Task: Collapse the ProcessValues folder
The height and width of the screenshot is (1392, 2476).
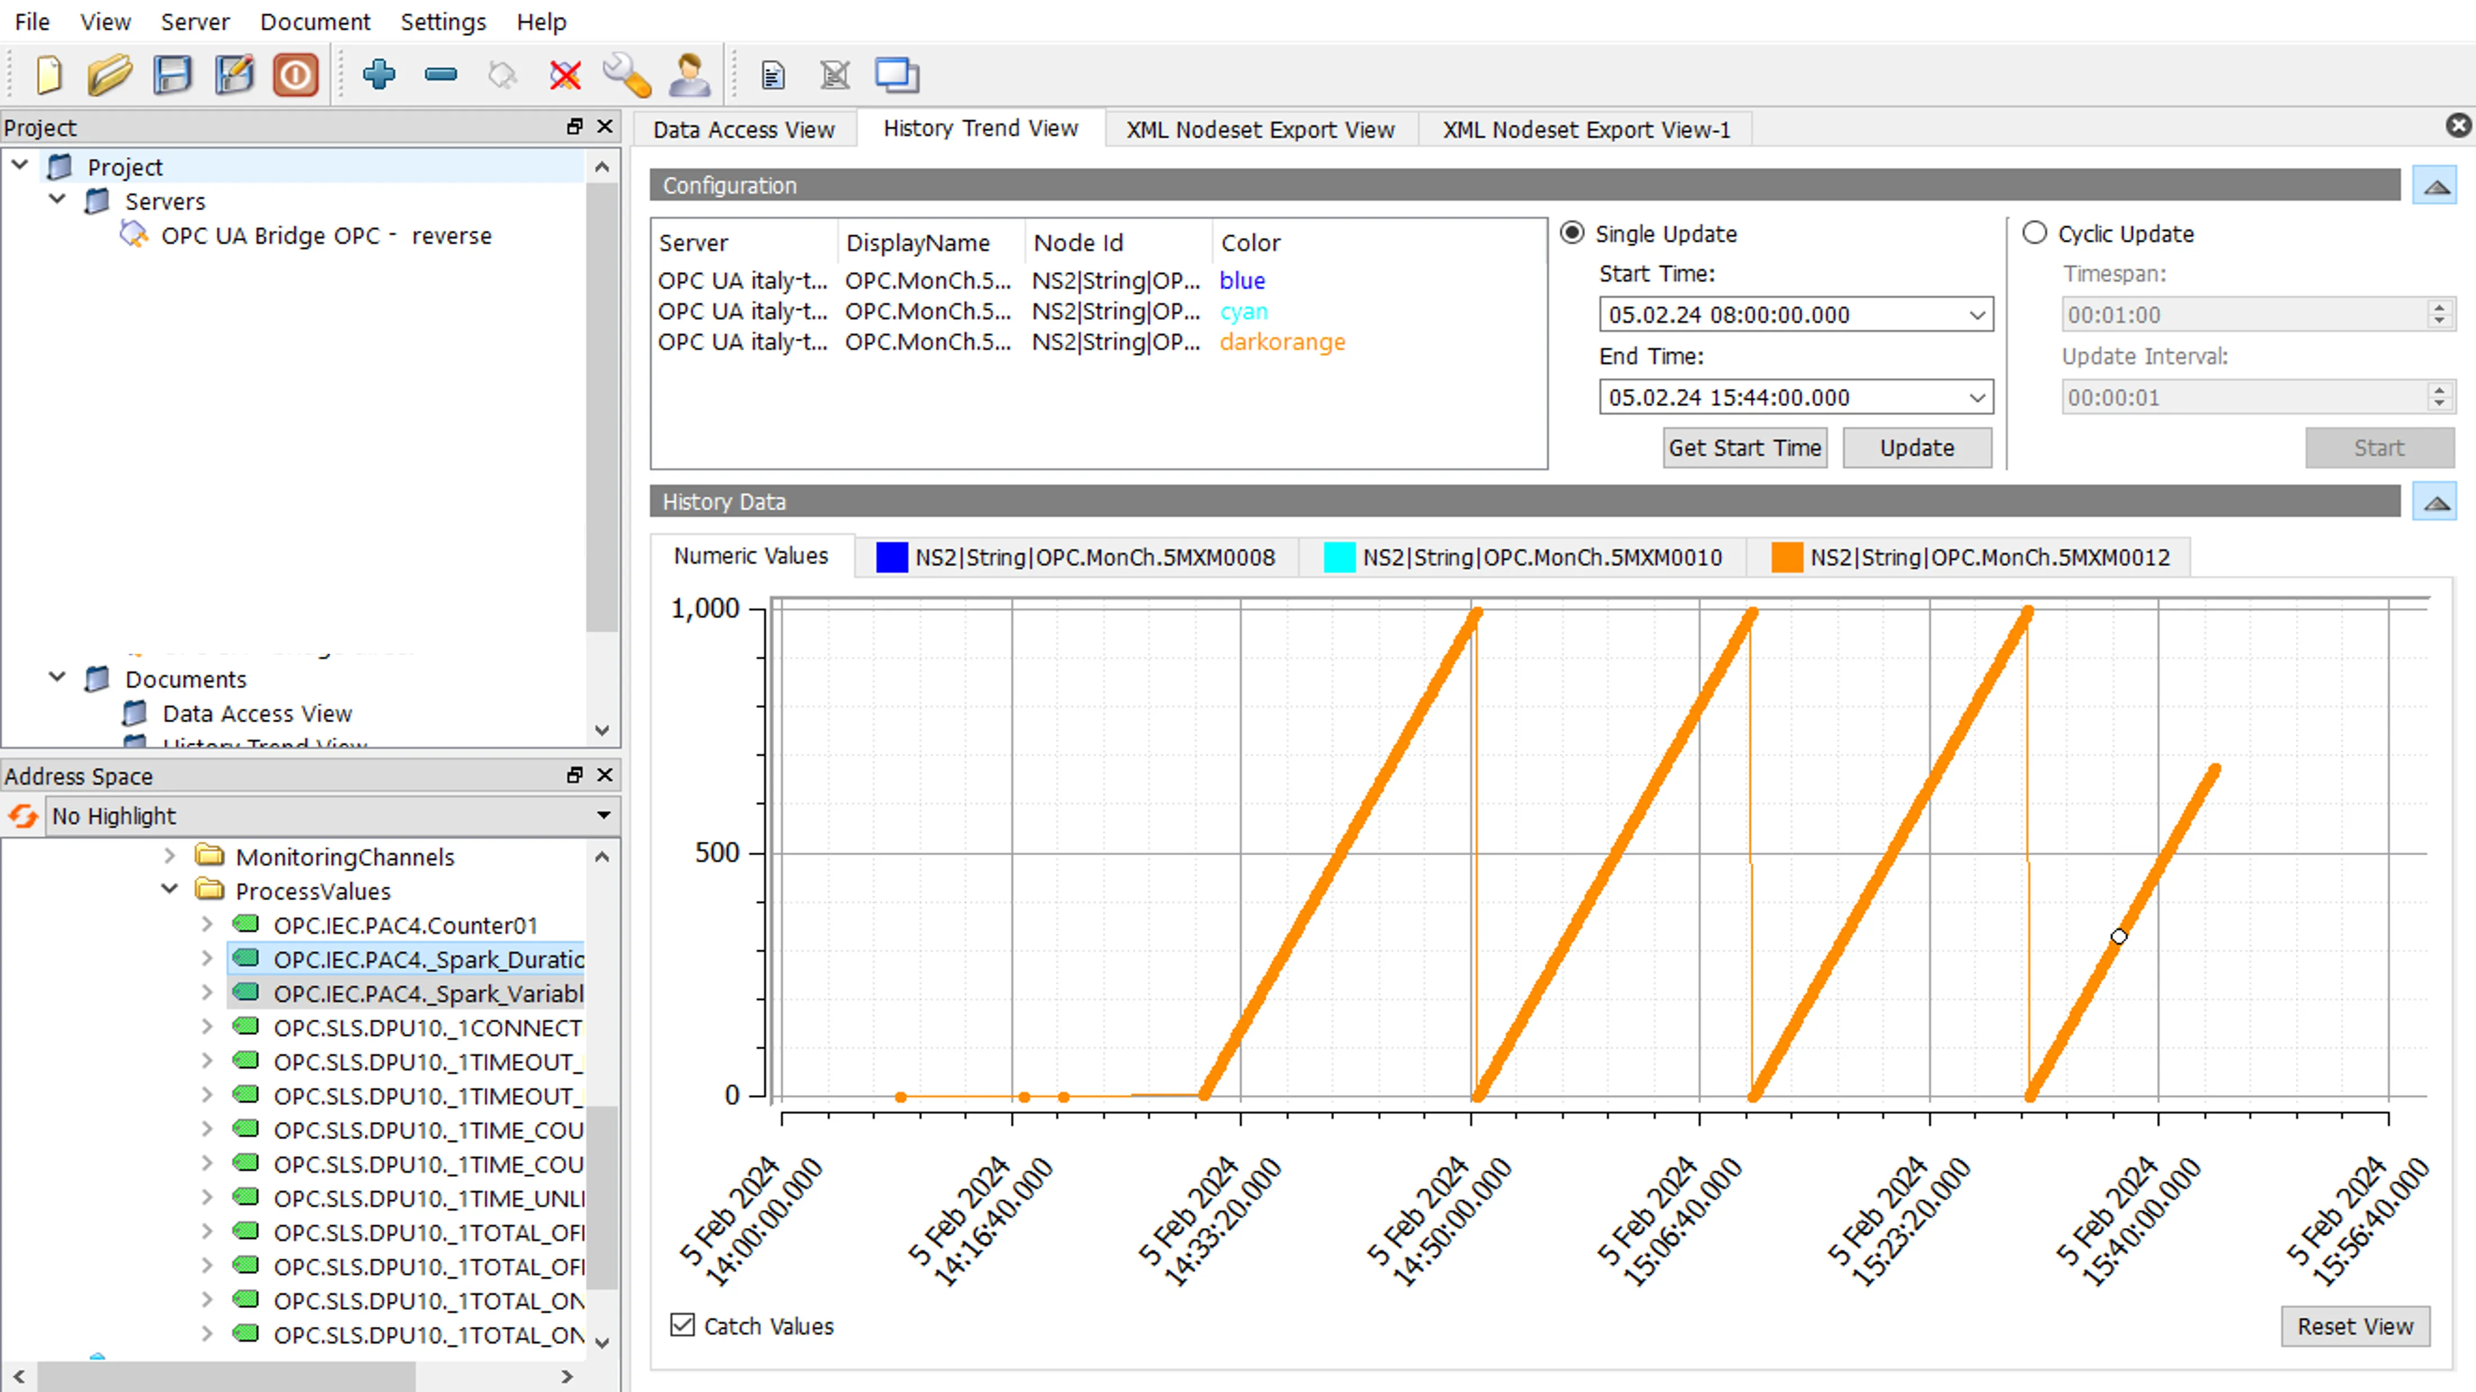Action: [169, 889]
